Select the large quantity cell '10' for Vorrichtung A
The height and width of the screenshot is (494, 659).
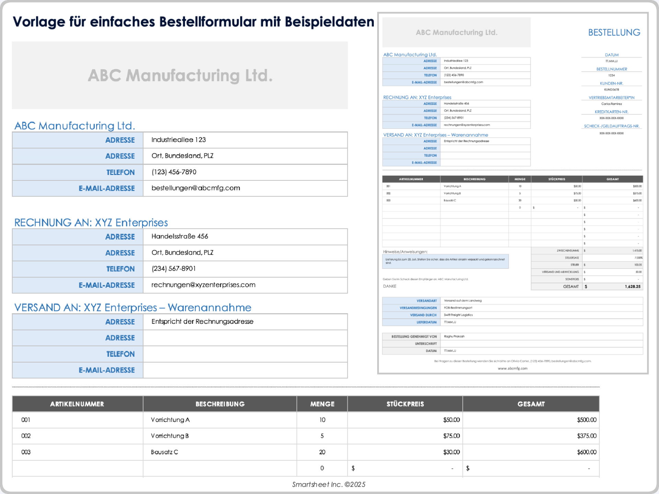point(322,420)
